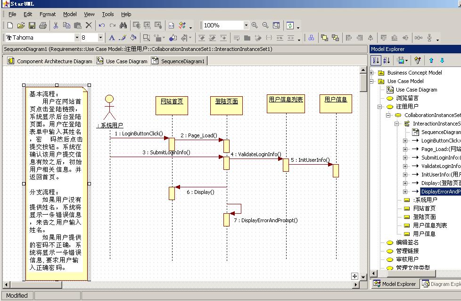Expand the Business Concept Model node
This screenshot has height=301, width=461.
372,73
